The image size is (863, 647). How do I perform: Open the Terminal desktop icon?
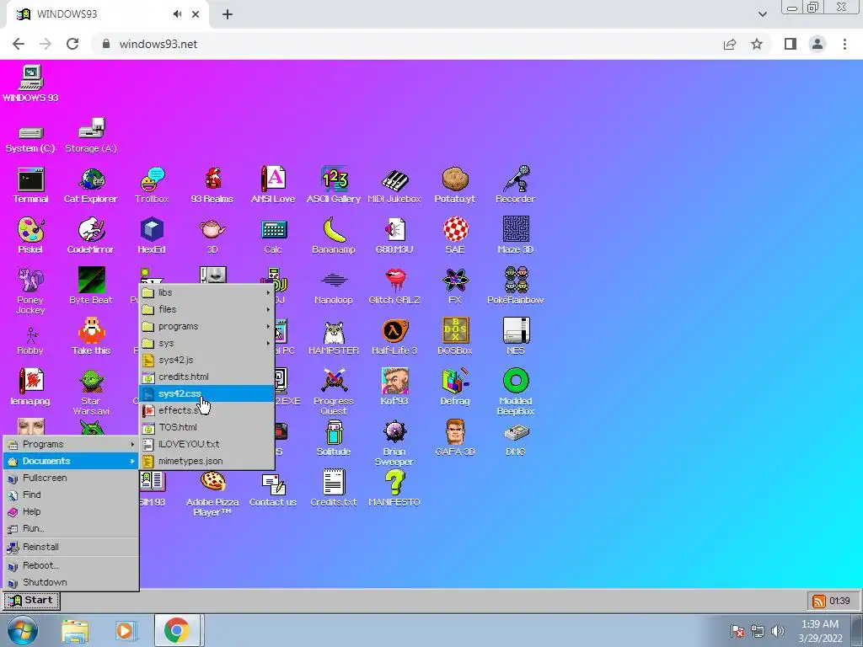pos(31,185)
